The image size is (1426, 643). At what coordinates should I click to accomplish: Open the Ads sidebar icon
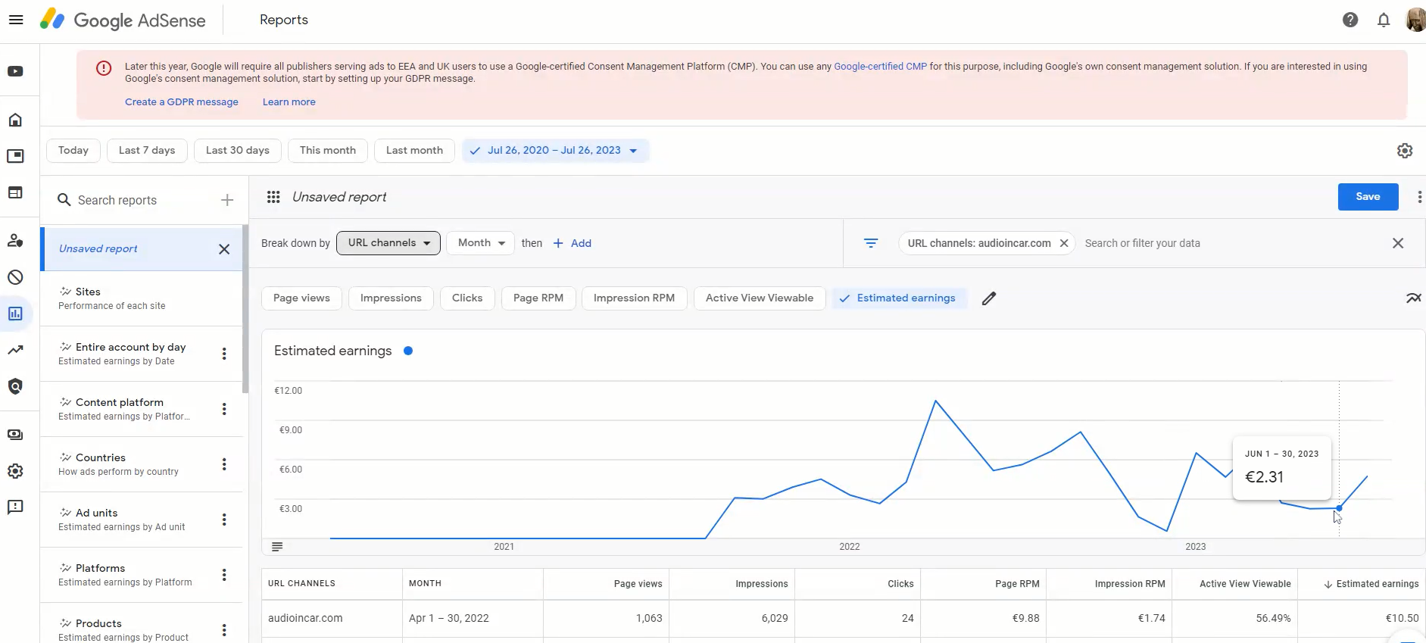(x=15, y=156)
